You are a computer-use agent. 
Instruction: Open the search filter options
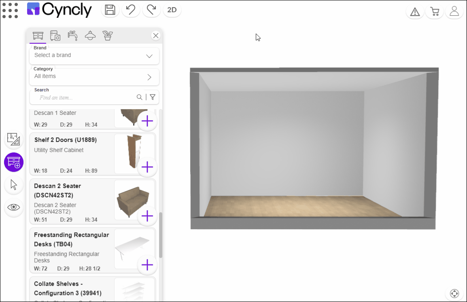(153, 97)
